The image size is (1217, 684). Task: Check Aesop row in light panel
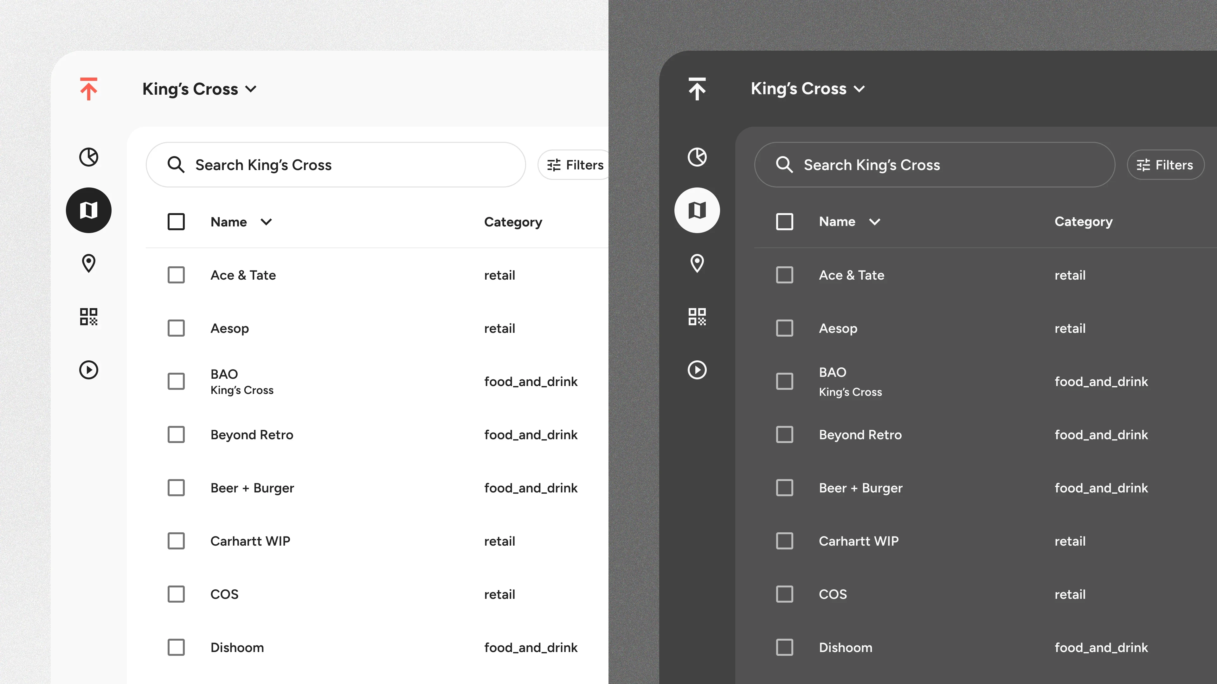tap(176, 328)
